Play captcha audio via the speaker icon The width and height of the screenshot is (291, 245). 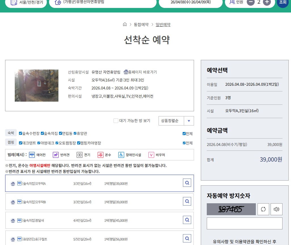click(x=276, y=209)
